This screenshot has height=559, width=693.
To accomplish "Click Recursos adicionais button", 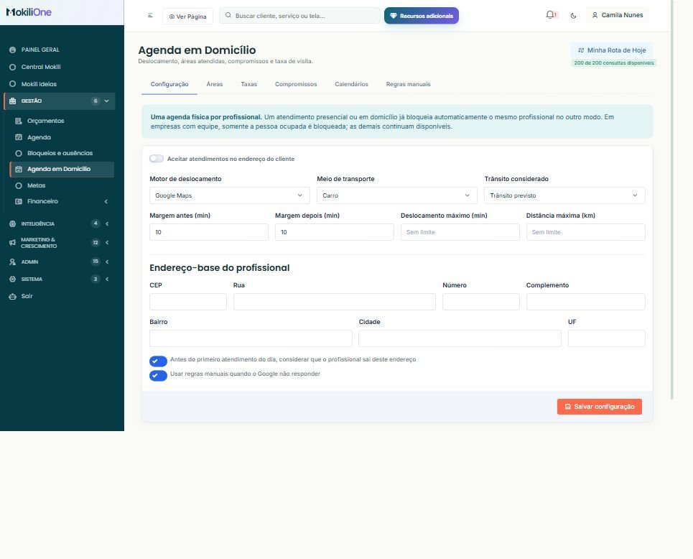I will 422,16.
